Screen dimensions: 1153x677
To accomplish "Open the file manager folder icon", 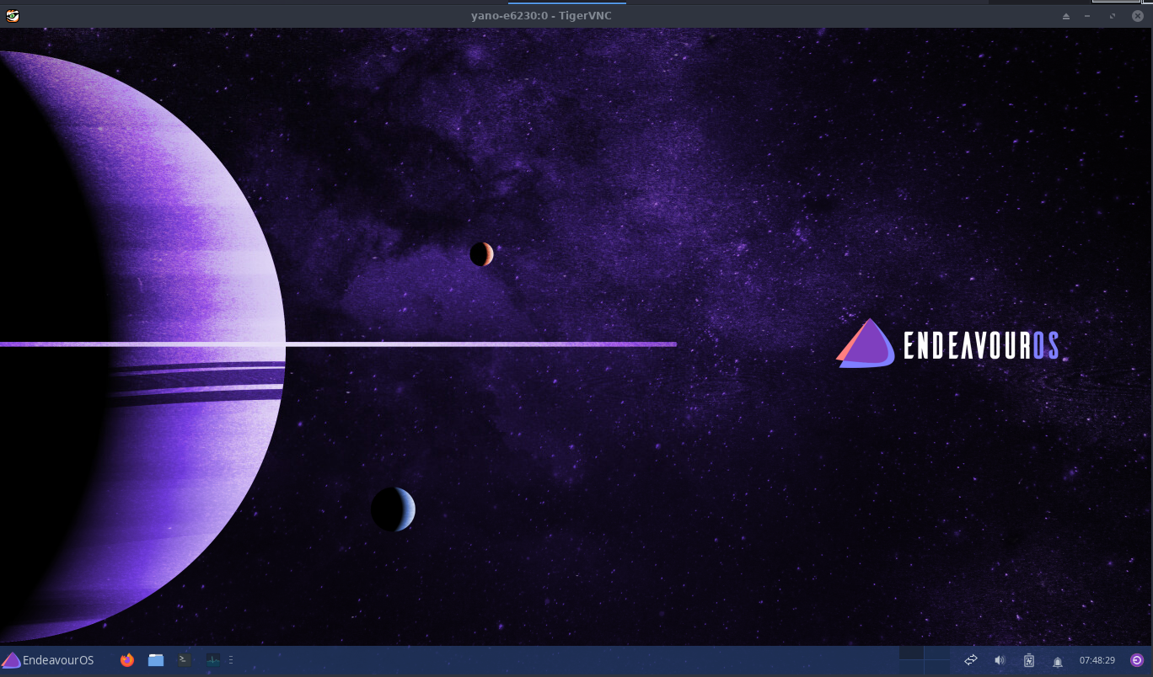I will (x=156, y=660).
